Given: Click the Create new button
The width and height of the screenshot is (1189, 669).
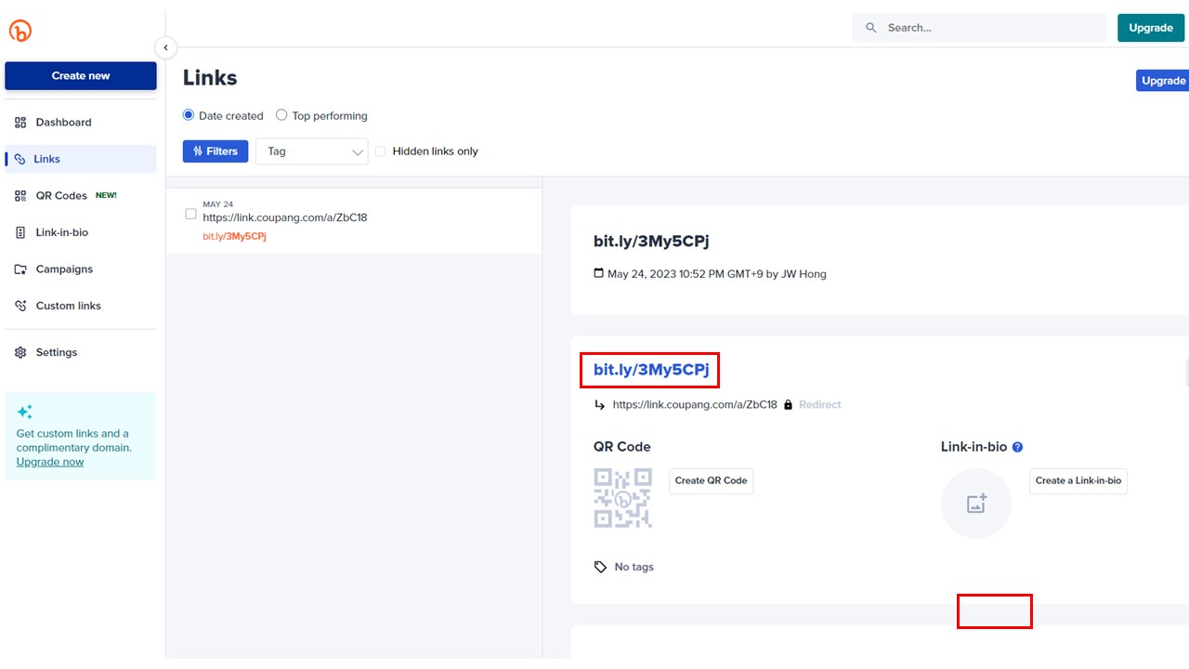Looking at the screenshot, I should 81,76.
